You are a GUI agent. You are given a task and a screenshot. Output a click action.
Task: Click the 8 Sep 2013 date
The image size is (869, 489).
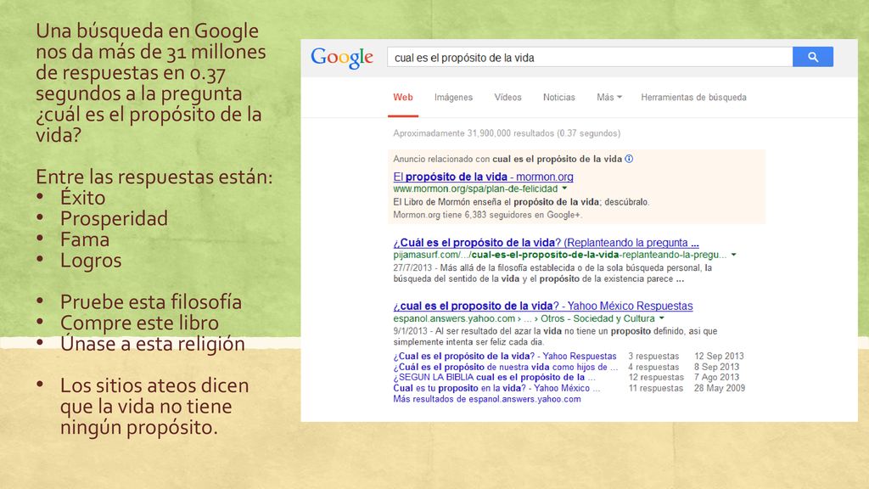coord(716,367)
